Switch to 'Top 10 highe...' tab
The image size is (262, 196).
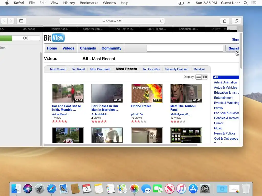click(x=156, y=29)
